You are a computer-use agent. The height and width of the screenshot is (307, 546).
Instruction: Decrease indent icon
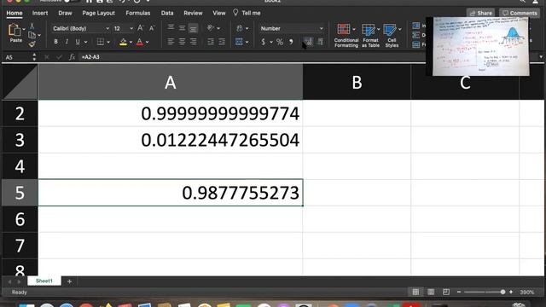[211, 42]
